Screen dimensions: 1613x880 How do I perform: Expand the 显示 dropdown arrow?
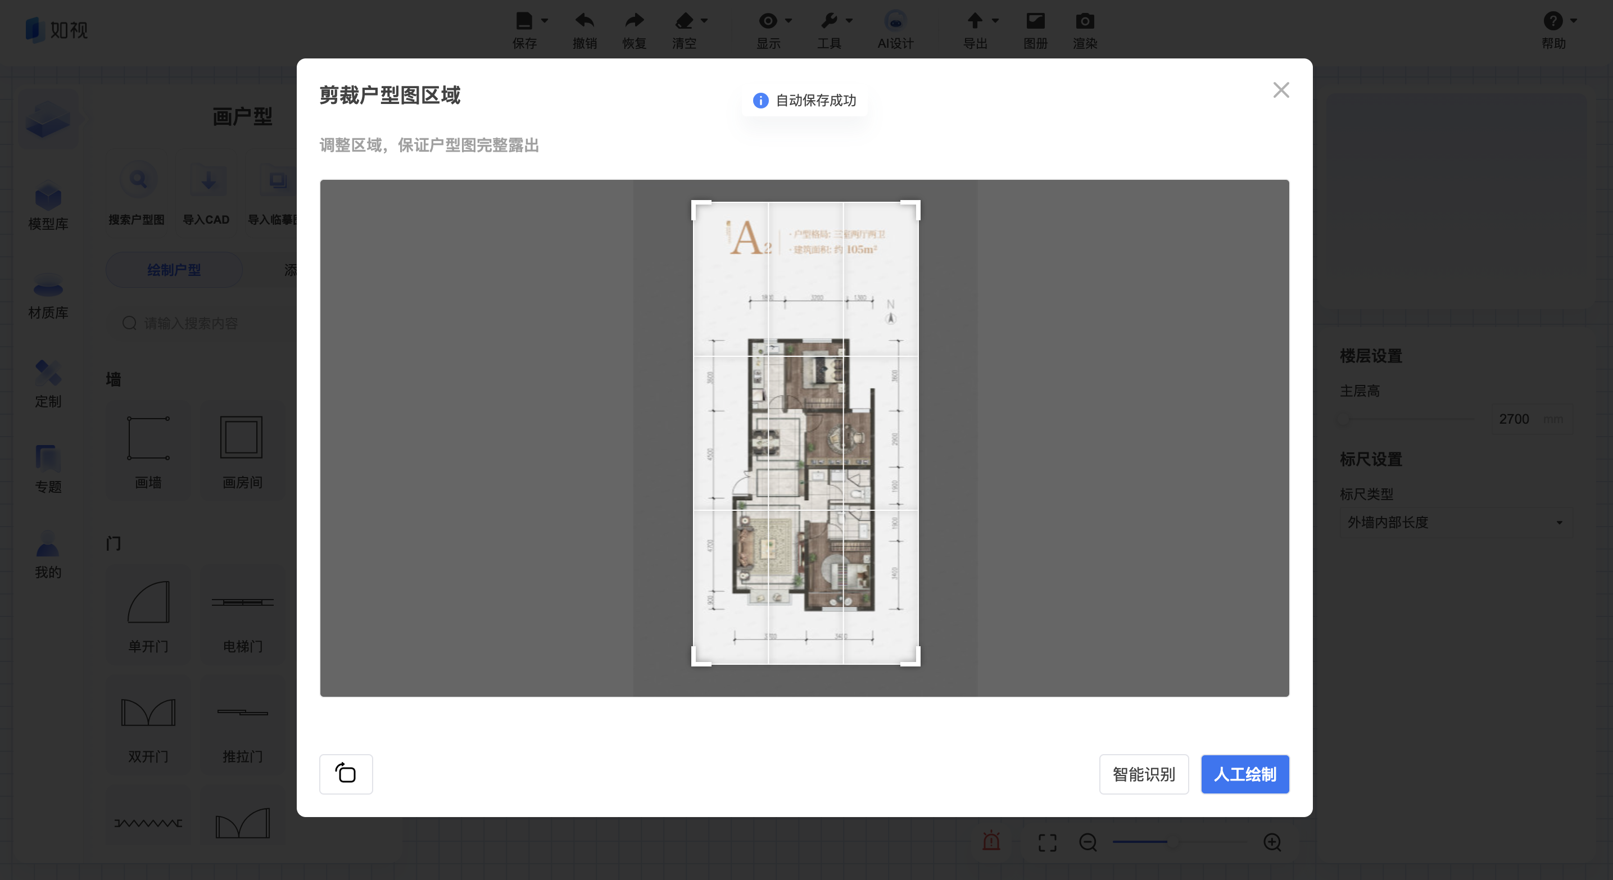tap(789, 21)
